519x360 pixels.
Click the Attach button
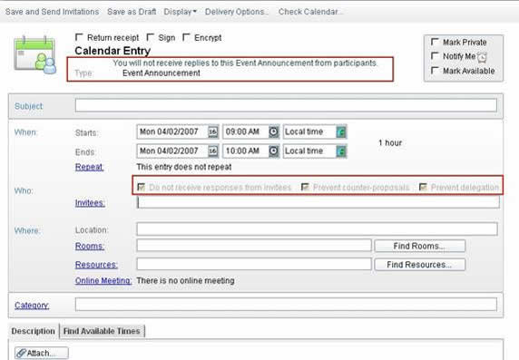point(42,353)
